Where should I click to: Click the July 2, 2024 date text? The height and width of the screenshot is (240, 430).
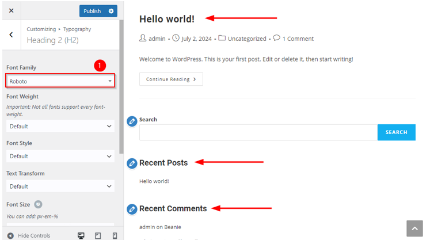click(x=196, y=39)
